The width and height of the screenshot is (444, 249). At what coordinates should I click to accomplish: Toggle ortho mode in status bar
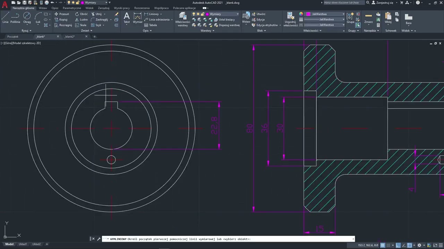pyautogui.click(x=398, y=245)
